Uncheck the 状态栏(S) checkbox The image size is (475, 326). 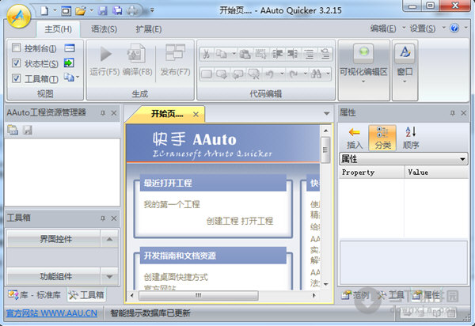[17, 63]
